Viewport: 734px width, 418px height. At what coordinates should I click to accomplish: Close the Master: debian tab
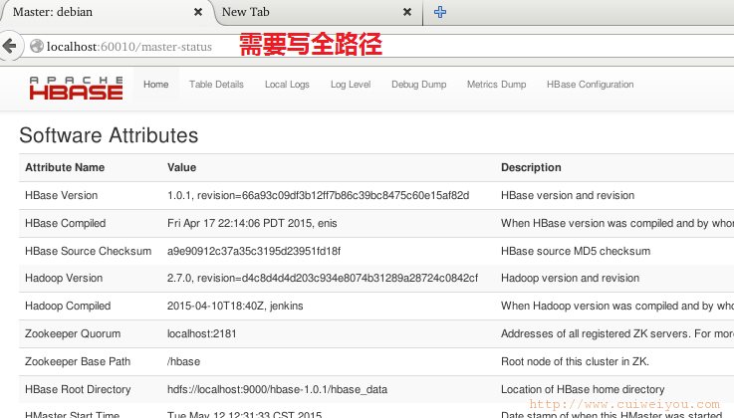click(198, 12)
